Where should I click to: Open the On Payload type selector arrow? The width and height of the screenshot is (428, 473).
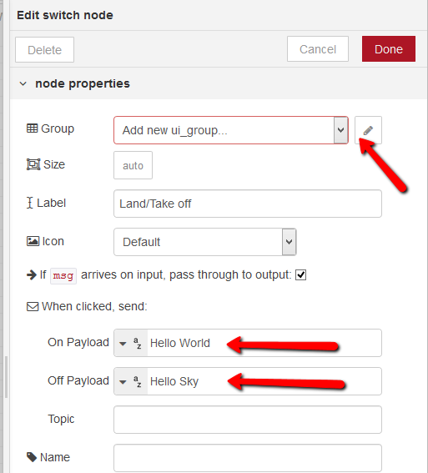coord(123,344)
